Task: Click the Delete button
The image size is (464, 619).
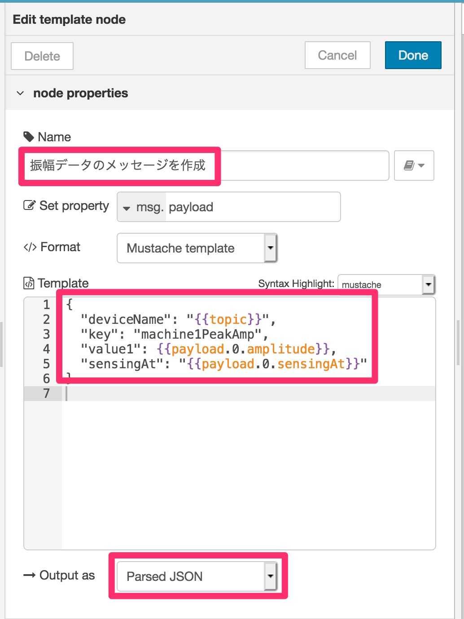Action: [42, 56]
